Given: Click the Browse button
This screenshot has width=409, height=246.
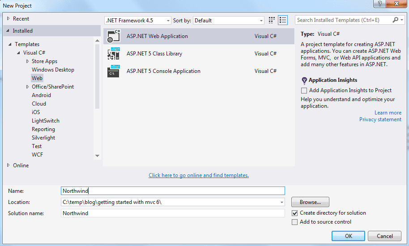Looking at the screenshot, I should click(310, 202).
